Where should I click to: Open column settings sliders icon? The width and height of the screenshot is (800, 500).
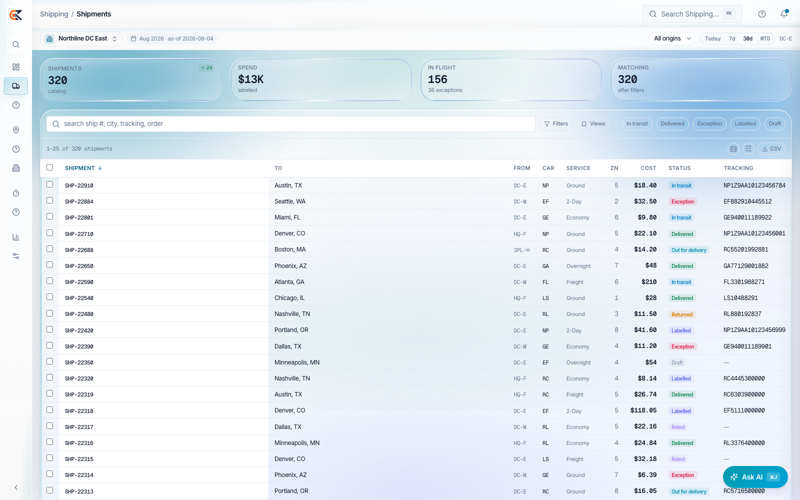click(x=748, y=148)
